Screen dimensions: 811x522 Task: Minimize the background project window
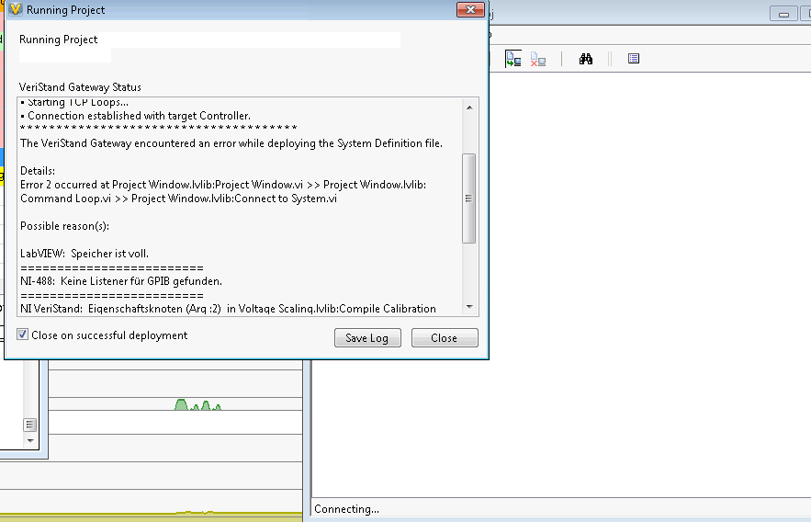(783, 14)
